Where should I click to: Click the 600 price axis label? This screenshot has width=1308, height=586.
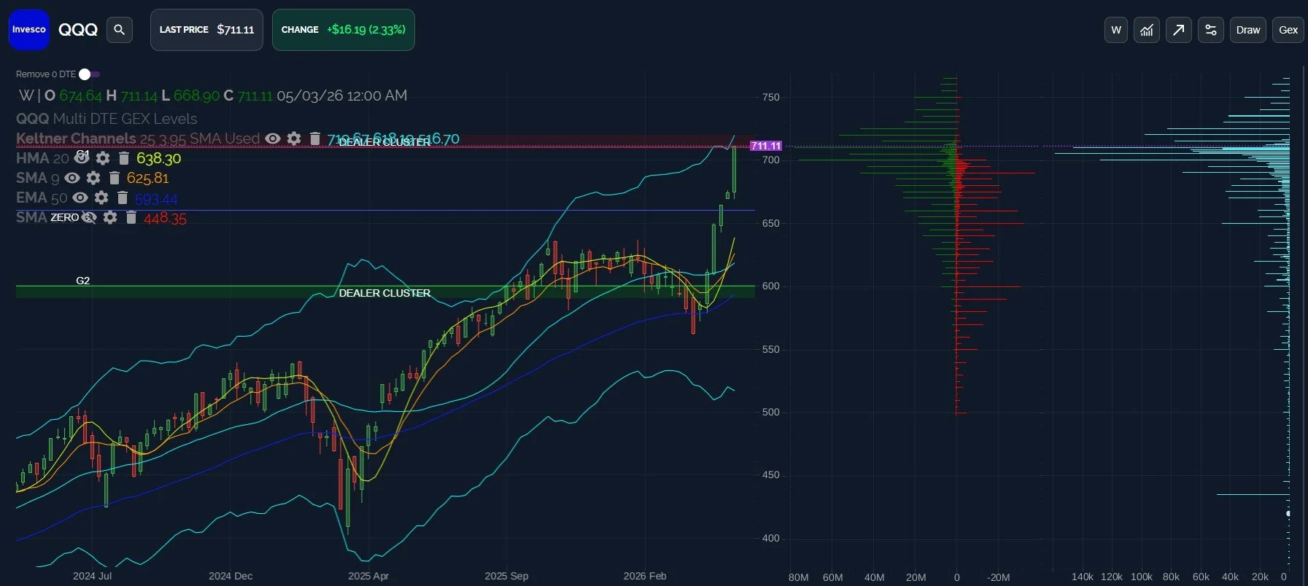(x=770, y=286)
